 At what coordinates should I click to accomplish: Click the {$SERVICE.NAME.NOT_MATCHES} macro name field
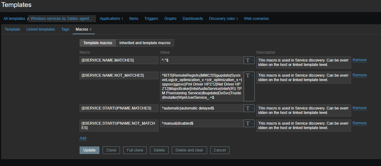coord(119,75)
